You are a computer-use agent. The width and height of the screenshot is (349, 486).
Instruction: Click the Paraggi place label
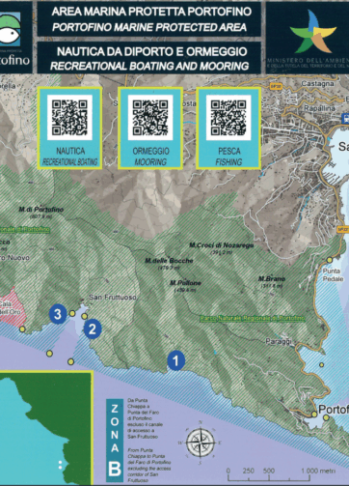click(x=279, y=342)
